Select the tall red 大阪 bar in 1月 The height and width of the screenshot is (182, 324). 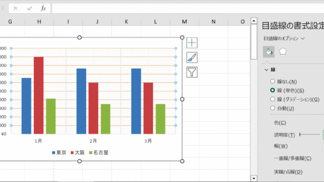[38, 96]
